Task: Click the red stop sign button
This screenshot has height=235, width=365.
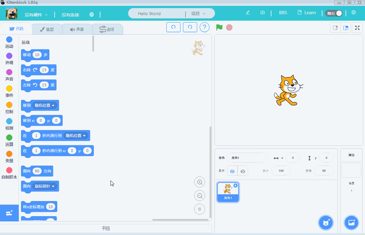Action: coord(229,27)
